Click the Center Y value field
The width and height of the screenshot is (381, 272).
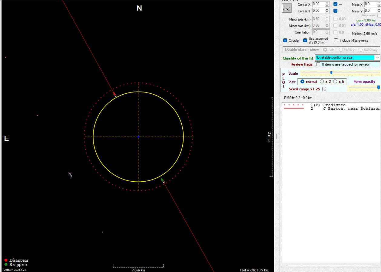pyautogui.click(x=318, y=11)
